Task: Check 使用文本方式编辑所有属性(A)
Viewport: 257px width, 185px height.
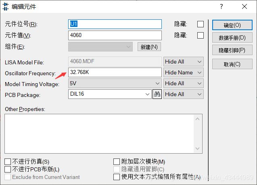Action: coord(117,177)
